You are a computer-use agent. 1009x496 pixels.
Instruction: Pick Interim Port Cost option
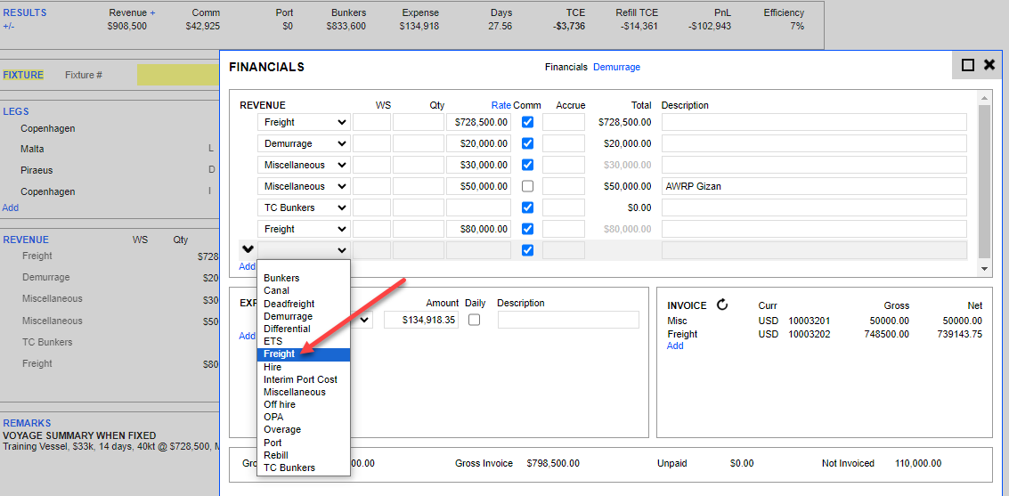pos(300,379)
